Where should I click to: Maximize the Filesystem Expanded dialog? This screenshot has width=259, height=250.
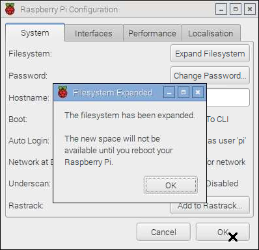(x=184, y=92)
